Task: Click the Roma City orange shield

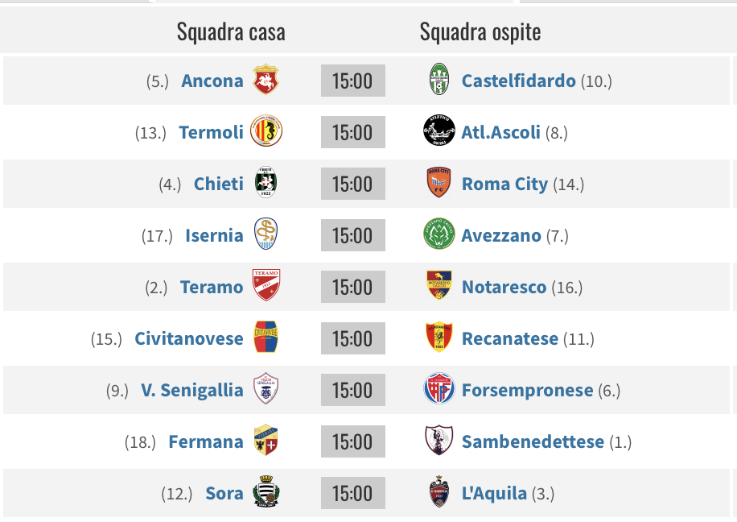Action: (439, 183)
